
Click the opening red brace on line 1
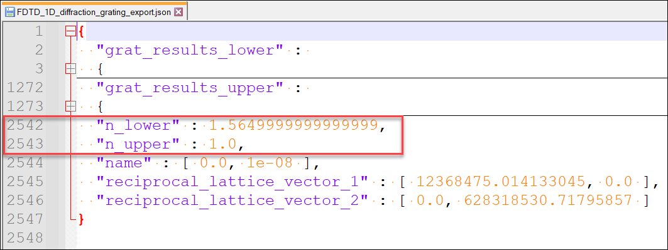[x=81, y=31]
